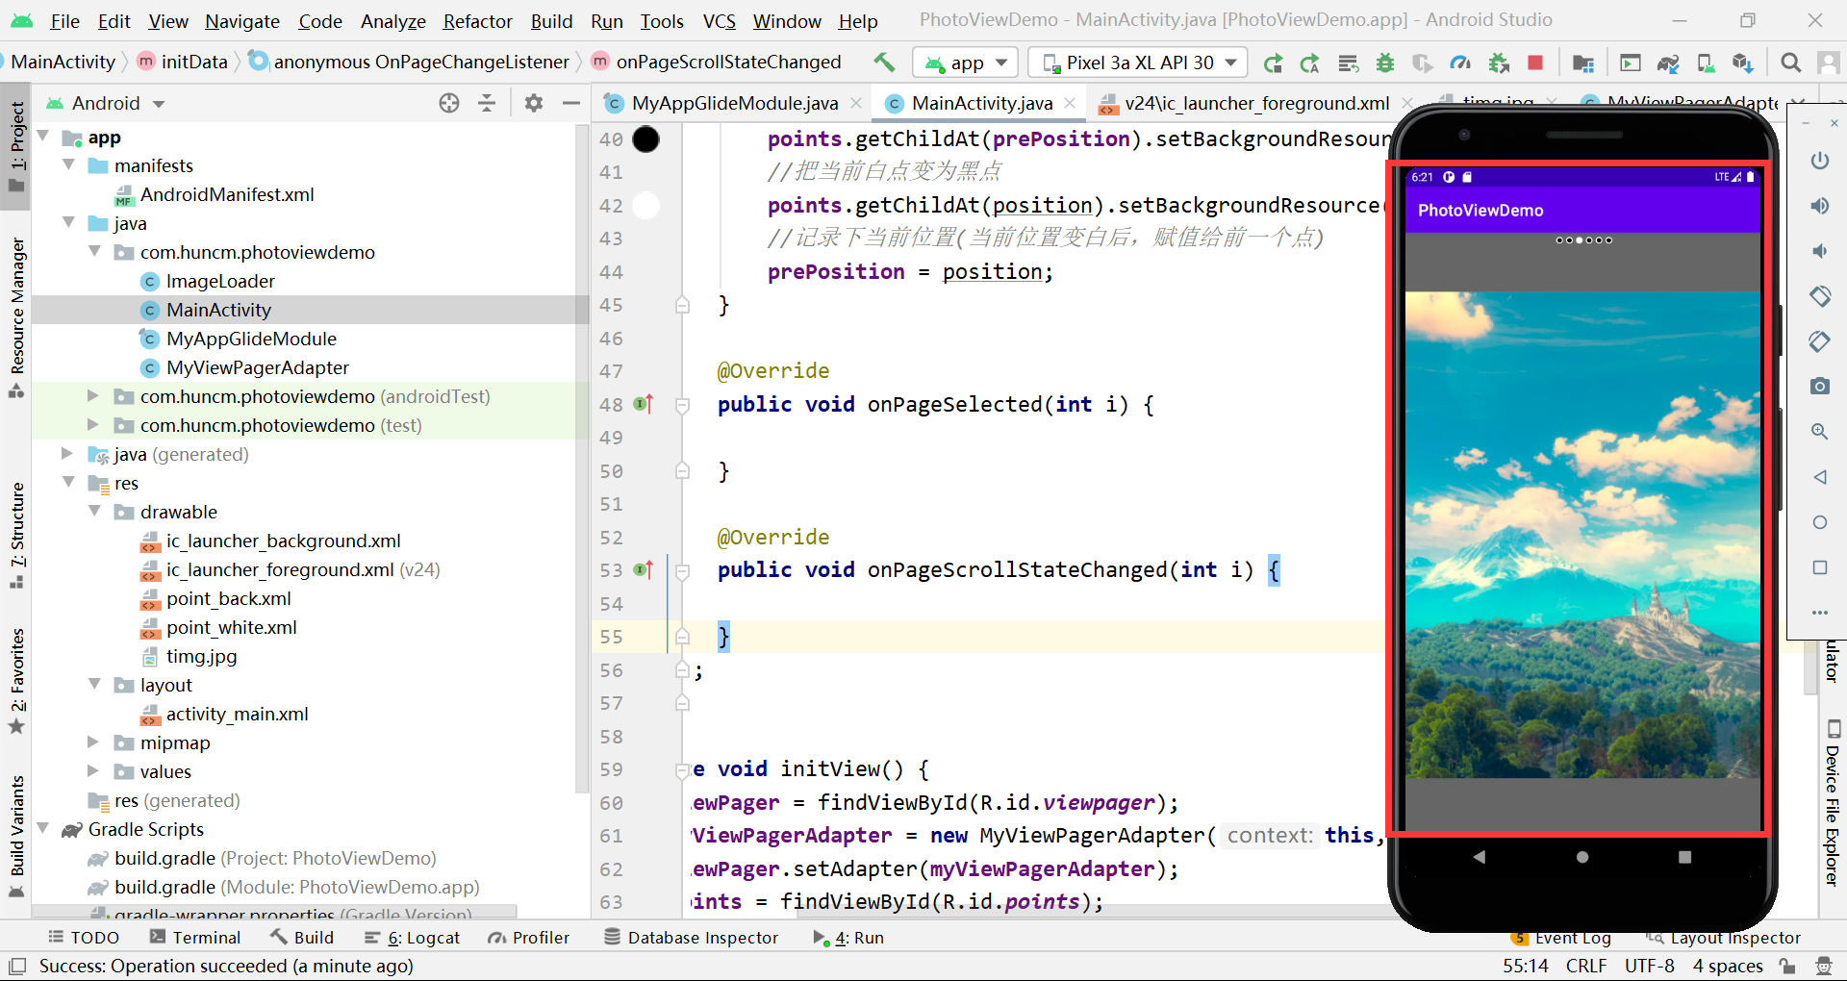Collapse the manifests folder
This screenshot has height=981, width=1847.
coord(68,165)
